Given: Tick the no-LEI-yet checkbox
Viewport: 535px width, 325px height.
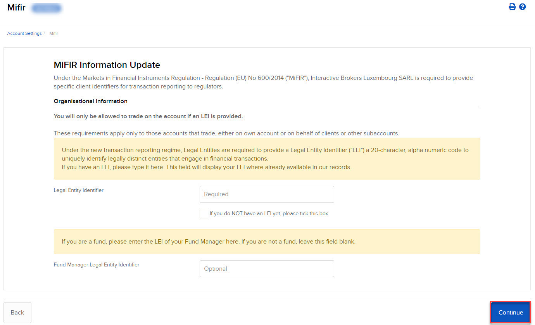Looking at the screenshot, I should 204,214.
